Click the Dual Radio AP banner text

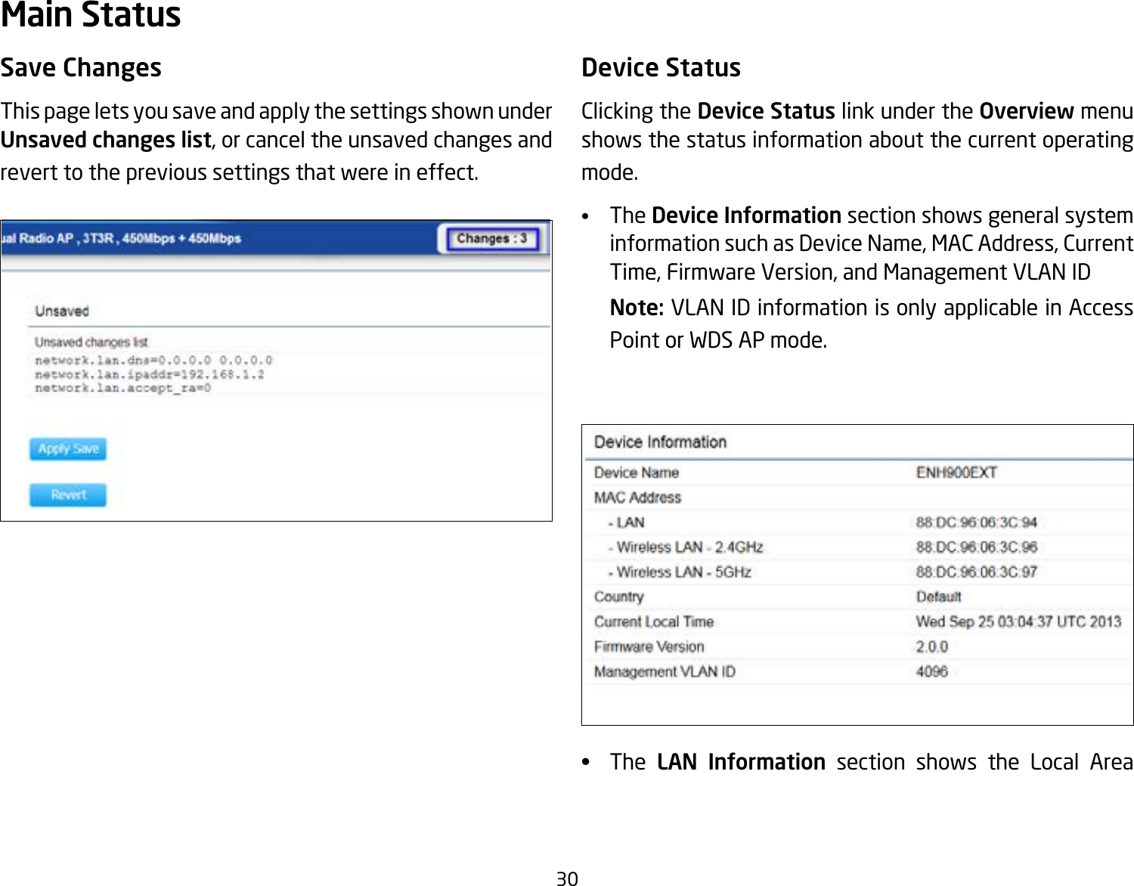coord(122,239)
